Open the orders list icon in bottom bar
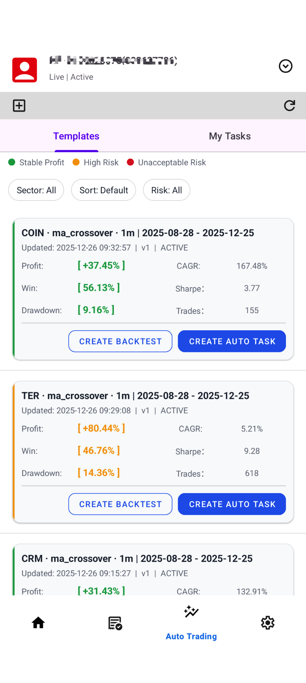Viewport: 306px width, 683px height. tap(115, 623)
